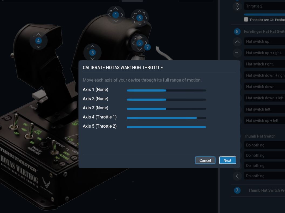Click the number 5 badge by Forefinger Hat

coord(237,32)
